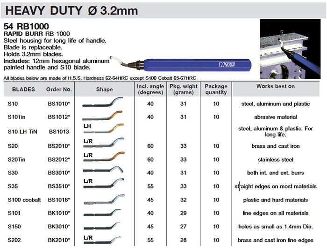The width and height of the screenshot is (327, 248).
Task: Click the S150 blade name
Action: (x=14, y=227)
